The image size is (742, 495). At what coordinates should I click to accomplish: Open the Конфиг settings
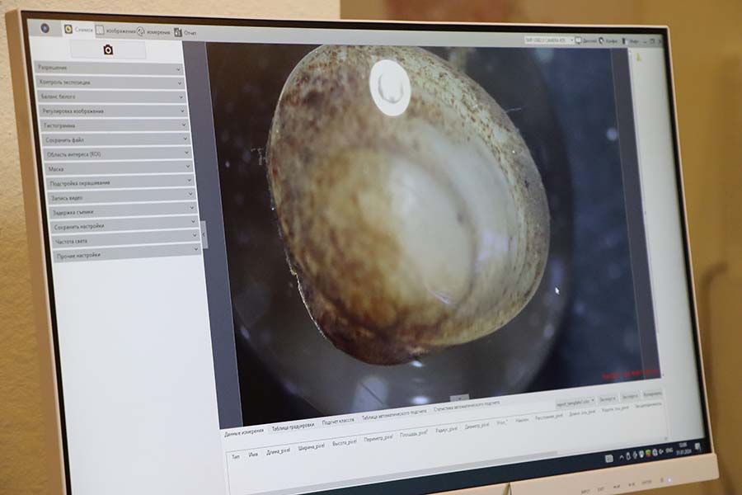(608, 41)
